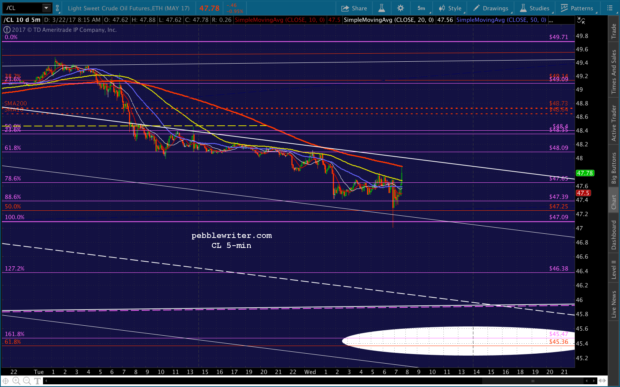Screen dimensions: 620x387
Task: Click the list menu icon at top right
Action: pyautogui.click(x=610, y=8)
